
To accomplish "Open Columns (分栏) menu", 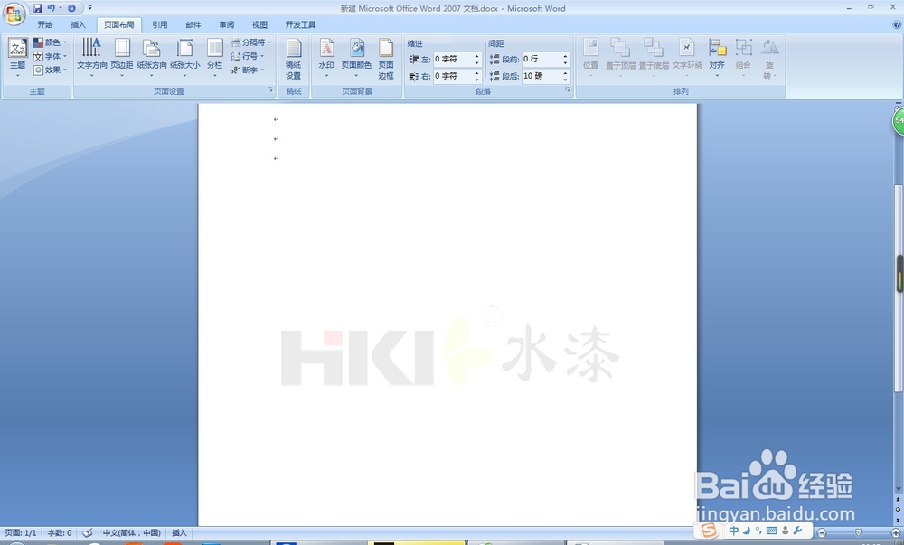I will [x=214, y=58].
